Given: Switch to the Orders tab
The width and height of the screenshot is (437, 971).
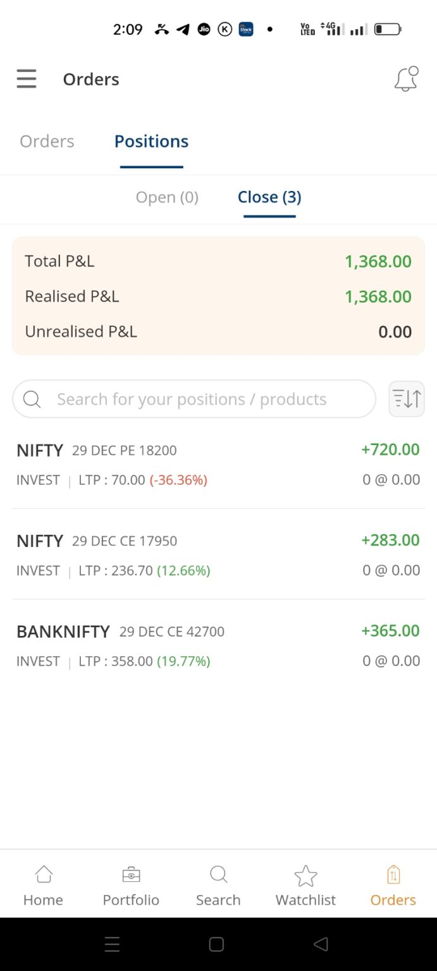Looking at the screenshot, I should click(x=46, y=141).
